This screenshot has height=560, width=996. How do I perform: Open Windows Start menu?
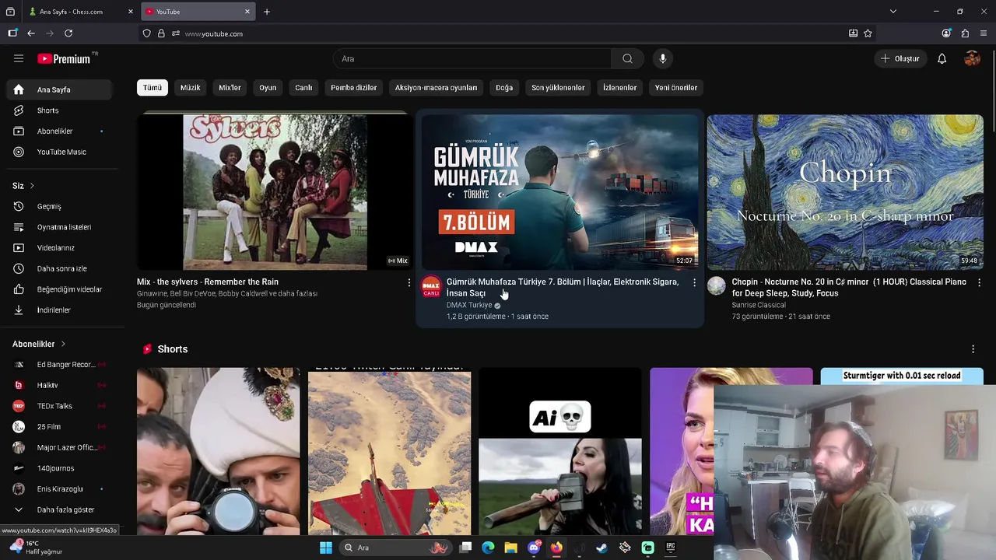point(326,548)
